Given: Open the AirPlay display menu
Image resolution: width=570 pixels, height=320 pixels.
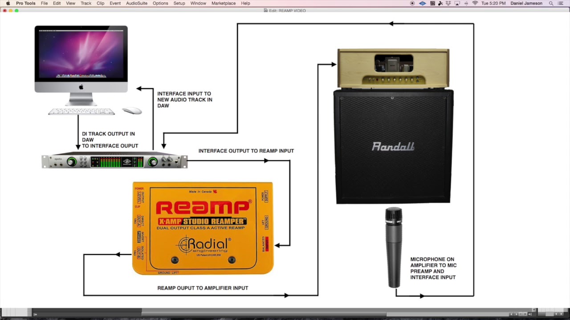Looking at the screenshot, I should (x=457, y=3).
